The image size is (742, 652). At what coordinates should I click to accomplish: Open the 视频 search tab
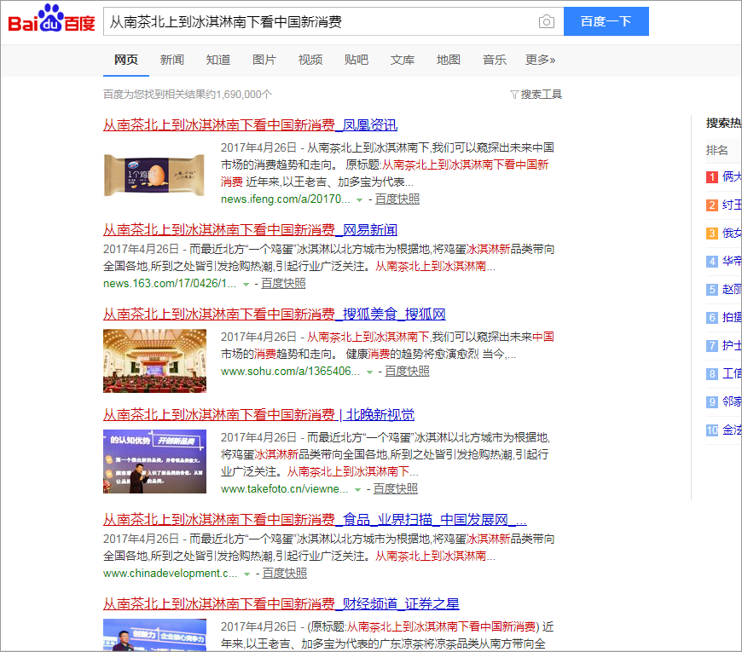coord(310,60)
